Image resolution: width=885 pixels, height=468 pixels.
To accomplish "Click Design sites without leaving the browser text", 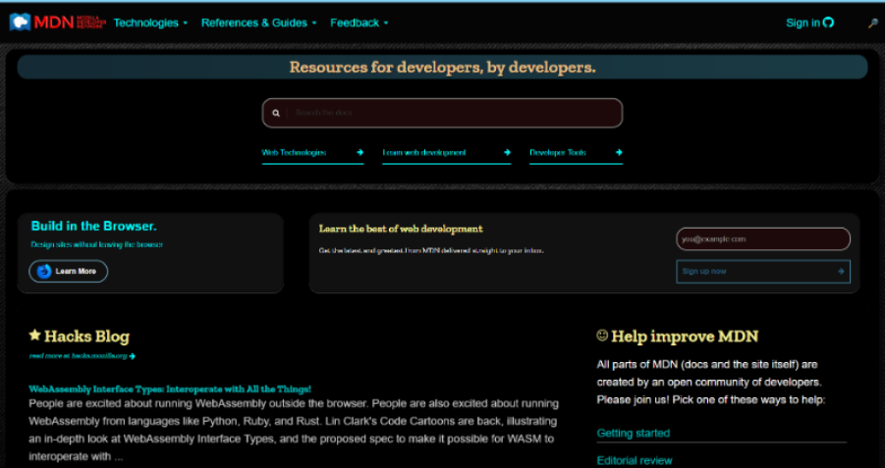I will tap(96, 244).
